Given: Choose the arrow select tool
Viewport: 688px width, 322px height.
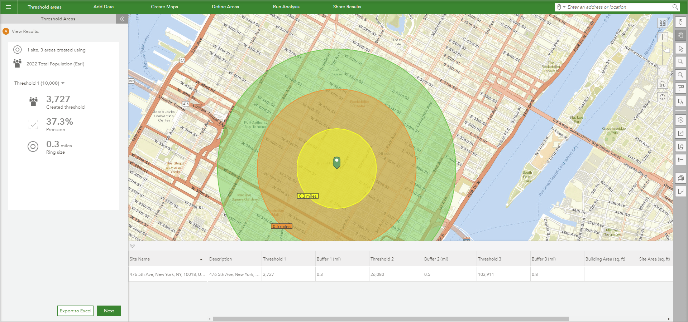Looking at the screenshot, I should [680, 49].
